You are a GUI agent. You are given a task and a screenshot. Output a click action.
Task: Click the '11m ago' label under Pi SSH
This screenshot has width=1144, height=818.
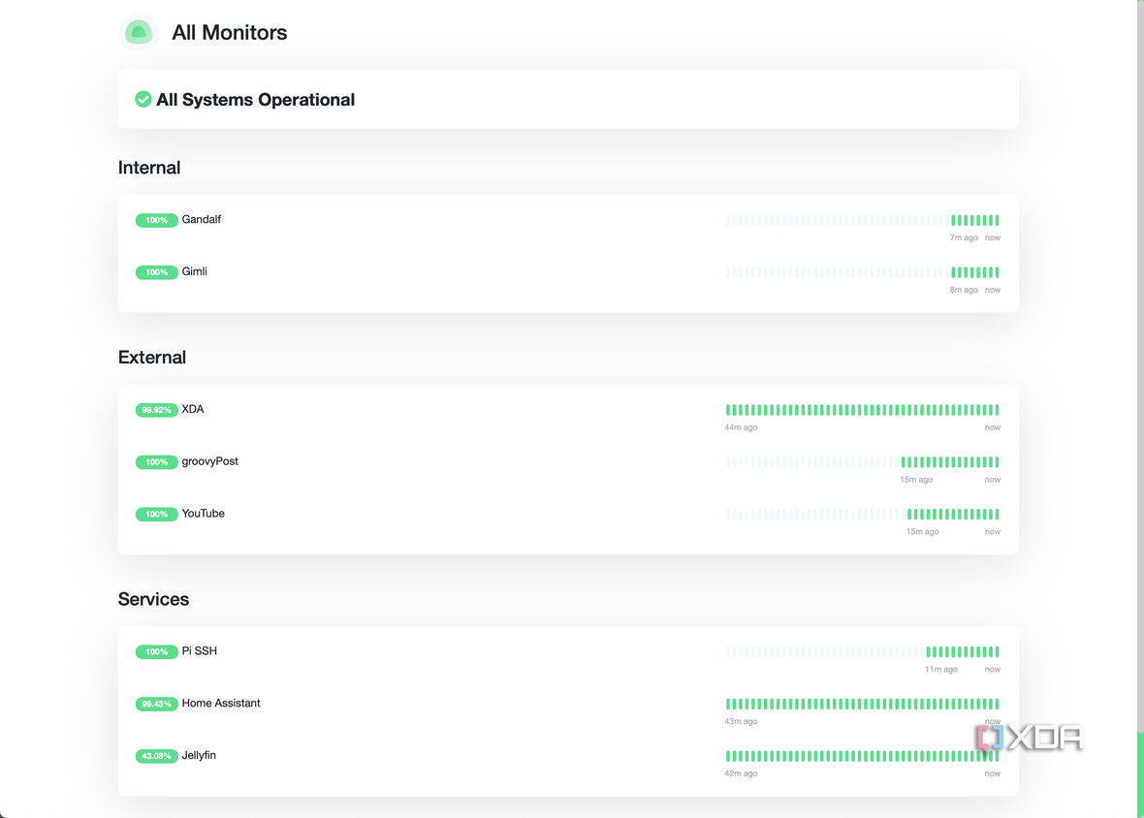(x=941, y=670)
